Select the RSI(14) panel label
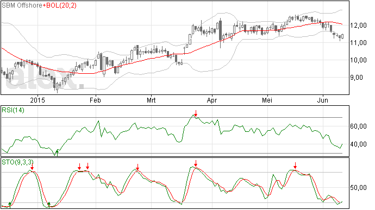The image size is (375, 210). click(13, 110)
